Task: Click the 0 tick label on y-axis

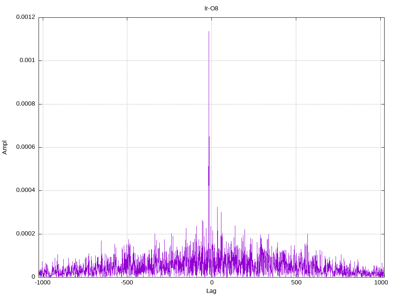Action: [x=33, y=277]
